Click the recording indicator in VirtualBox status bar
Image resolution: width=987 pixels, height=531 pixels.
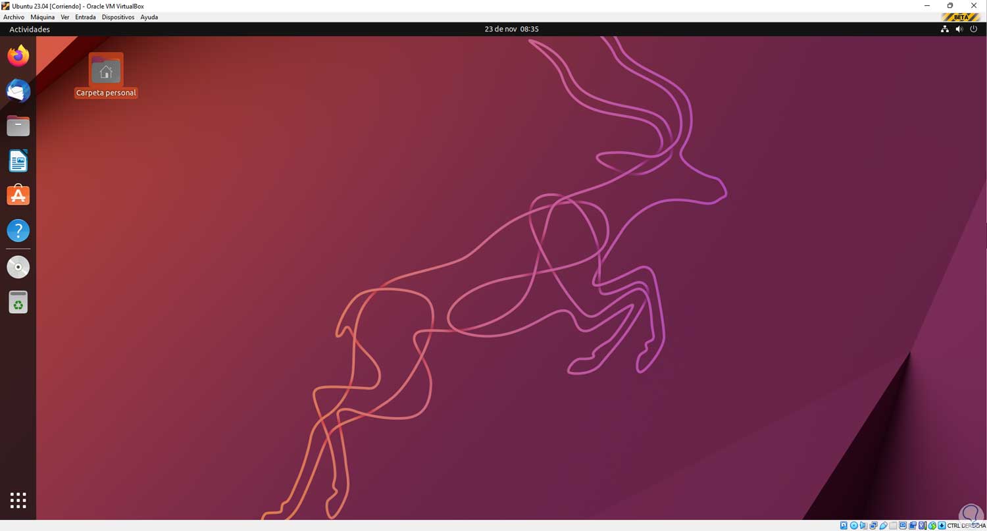(x=912, y=526)
